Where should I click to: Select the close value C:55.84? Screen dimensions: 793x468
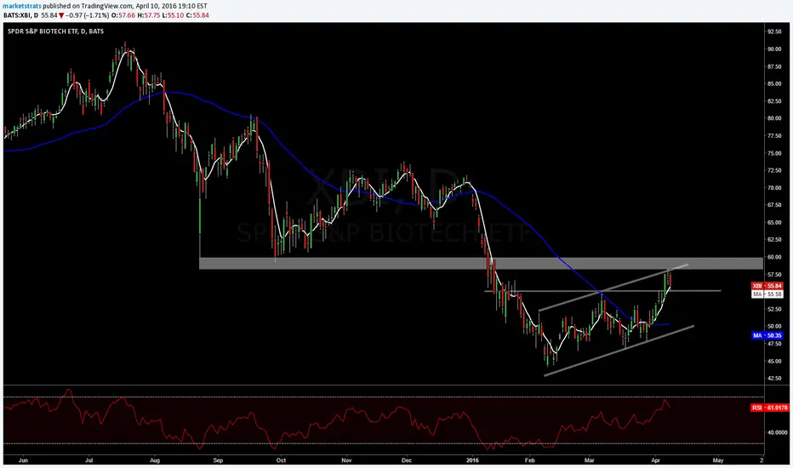pyautogui.click(x=197, y=15)
